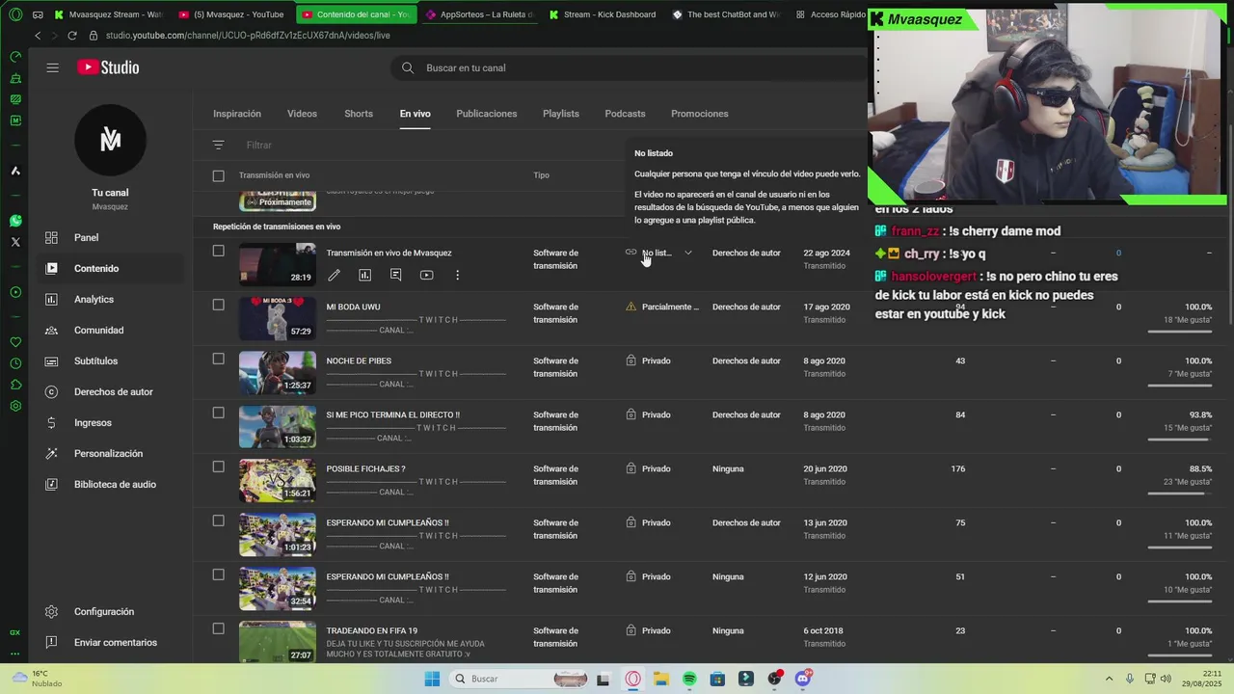Check the box for Transmisión en vivo de Mvasquez
Screen dimensions: 1234x694
click(x=218, y=251)
